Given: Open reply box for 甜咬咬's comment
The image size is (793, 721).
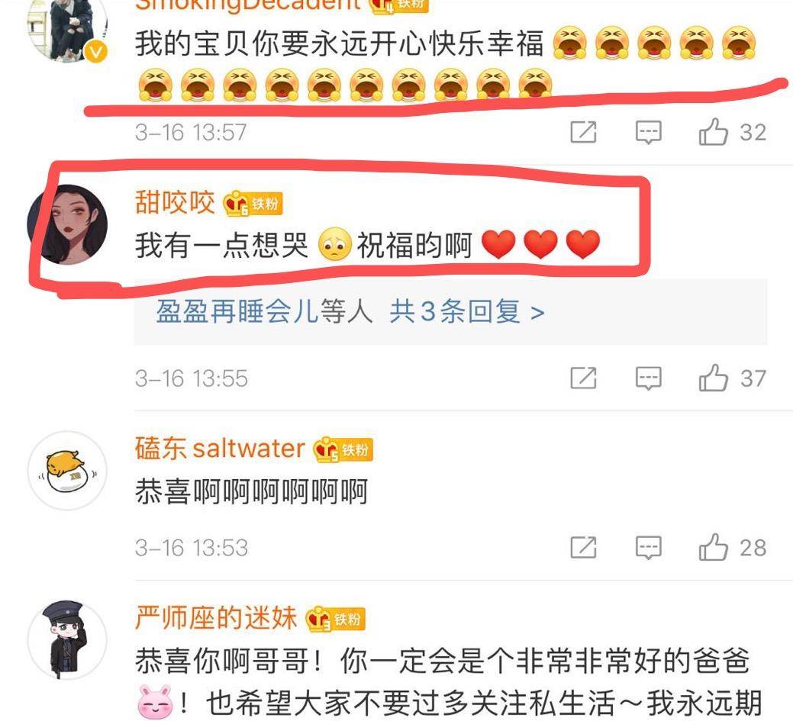Looking at the screenshot, I should click(x=648, y=378).
